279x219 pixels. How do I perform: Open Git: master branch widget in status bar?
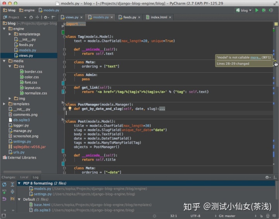tap(227, 216)
